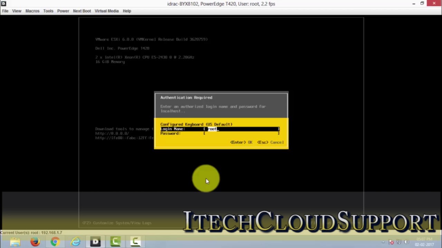Open Internet Explorer from the taskbar
This screenshot has height=248, width=442.
[75, 242]
